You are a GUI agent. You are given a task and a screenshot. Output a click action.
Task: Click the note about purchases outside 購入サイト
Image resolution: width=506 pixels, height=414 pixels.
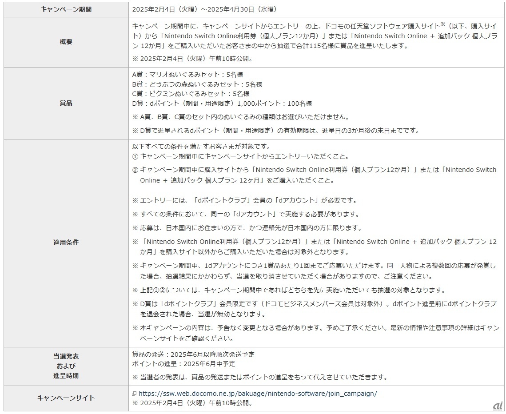pyautogui.click(x=315, y=247)
